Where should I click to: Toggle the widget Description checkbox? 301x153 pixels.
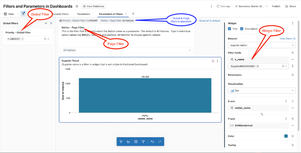click(242, 29)
